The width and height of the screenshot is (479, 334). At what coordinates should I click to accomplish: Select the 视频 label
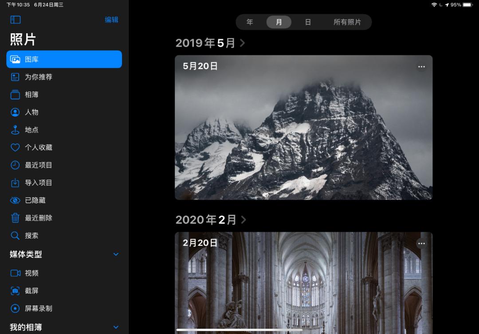[32, 273]
